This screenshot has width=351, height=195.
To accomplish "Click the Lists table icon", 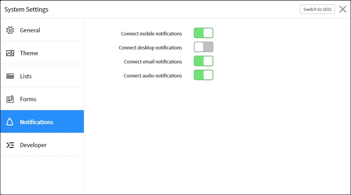I will pyautogui.click(x=10, y=76).
